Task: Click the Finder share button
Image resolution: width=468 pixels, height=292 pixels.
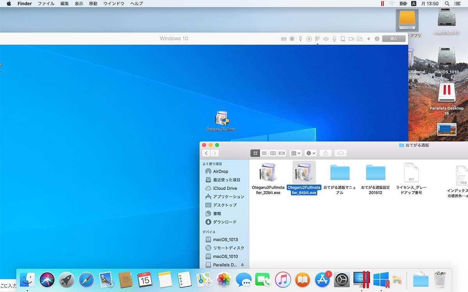Action: (x=326, y=153)
